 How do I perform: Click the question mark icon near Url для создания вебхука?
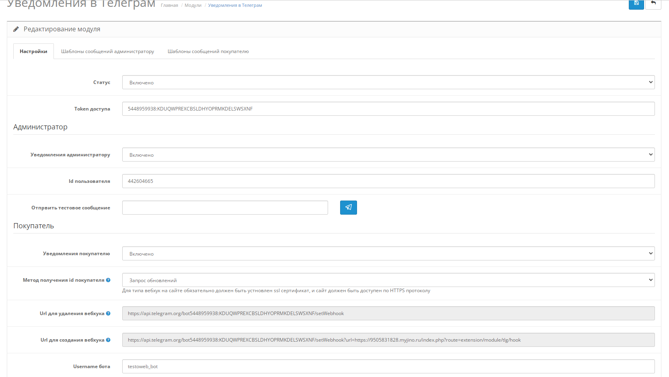109,340
